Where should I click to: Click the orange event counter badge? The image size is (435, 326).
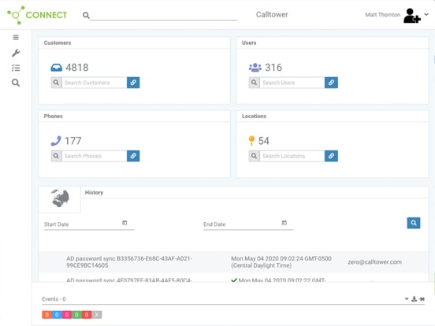[x=46, y=315]
